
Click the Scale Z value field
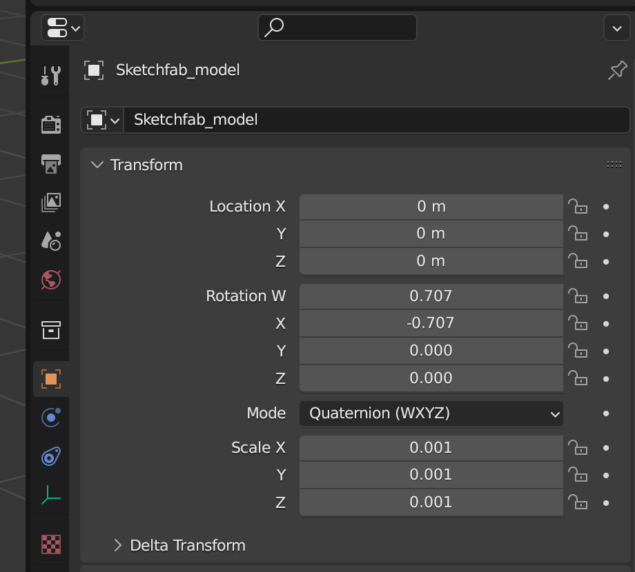click(431, 502)
